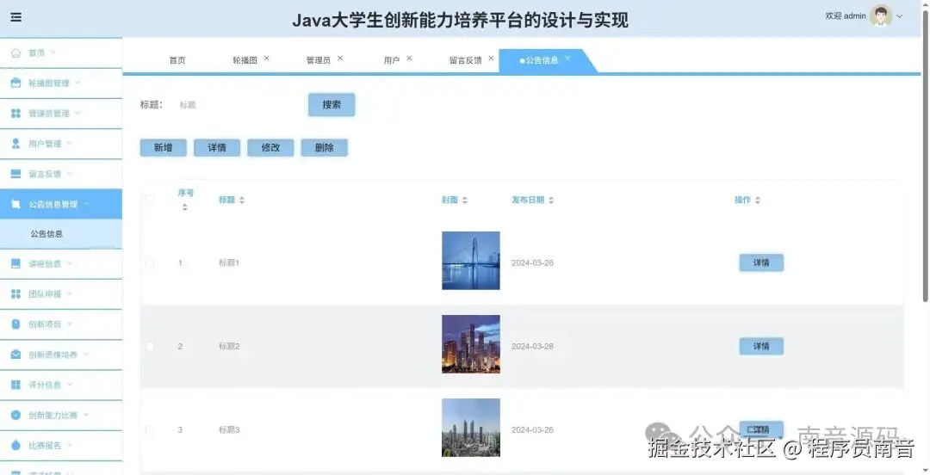The image size is (930, 475).
Task: Expand 讲座信息 with its chevron
Action: click(70, 262)
